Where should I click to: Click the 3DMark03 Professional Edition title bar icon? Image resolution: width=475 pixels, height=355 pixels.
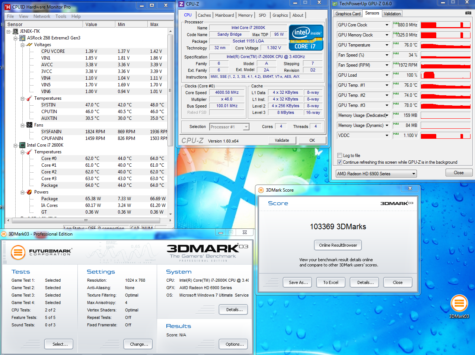(x=4, y=234)
